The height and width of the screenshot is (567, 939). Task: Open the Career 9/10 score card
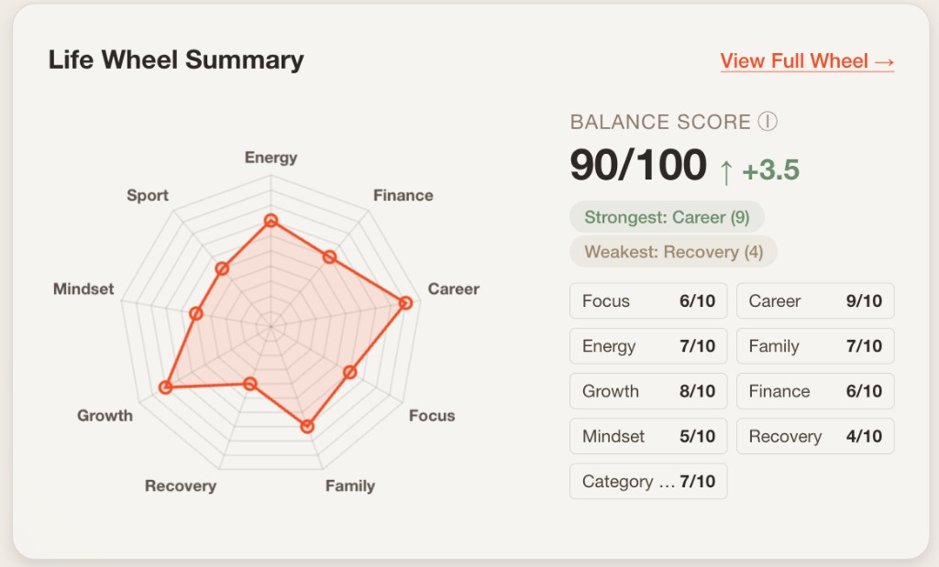(x=814, y=300)
